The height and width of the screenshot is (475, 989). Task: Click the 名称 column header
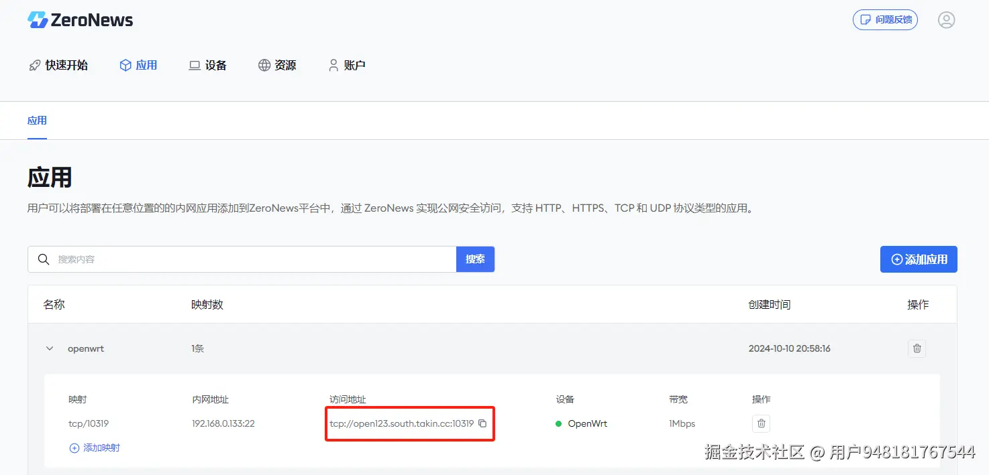click(x=54, y=304)
